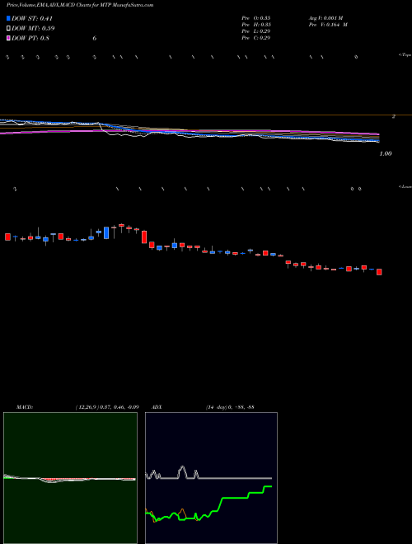Click the ADX '(14 day) 0, +88, -88' values
412x544 pixels.
coord(230,406)
